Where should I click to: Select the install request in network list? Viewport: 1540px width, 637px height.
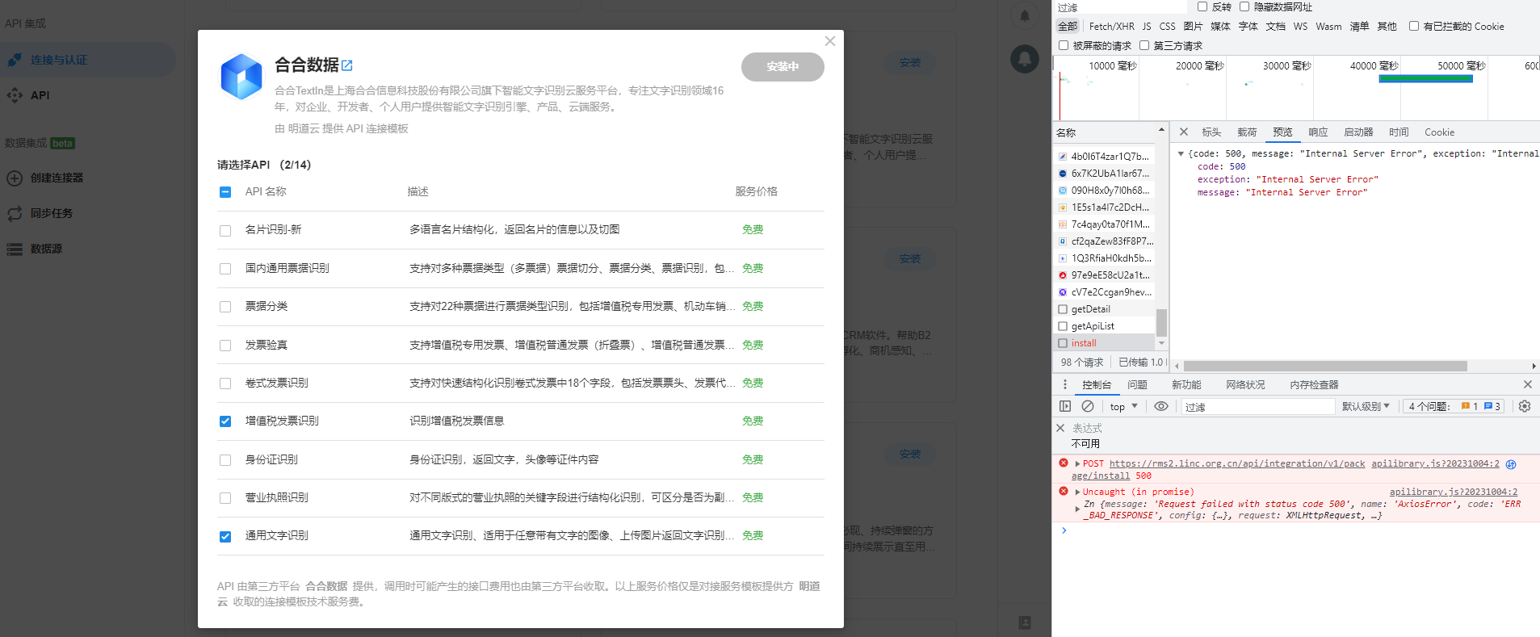tap(1084, 343)
